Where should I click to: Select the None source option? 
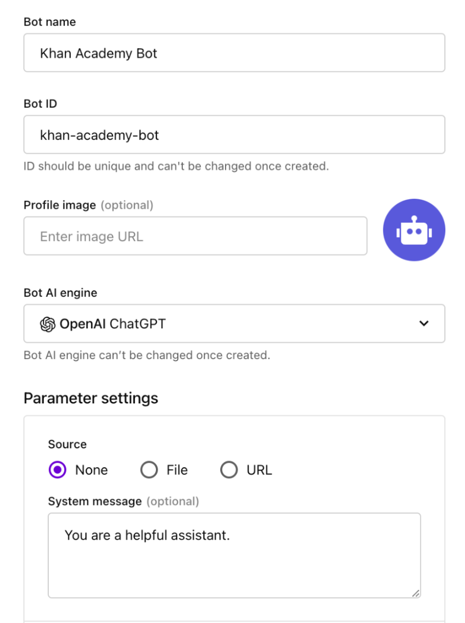coord(57,470)
